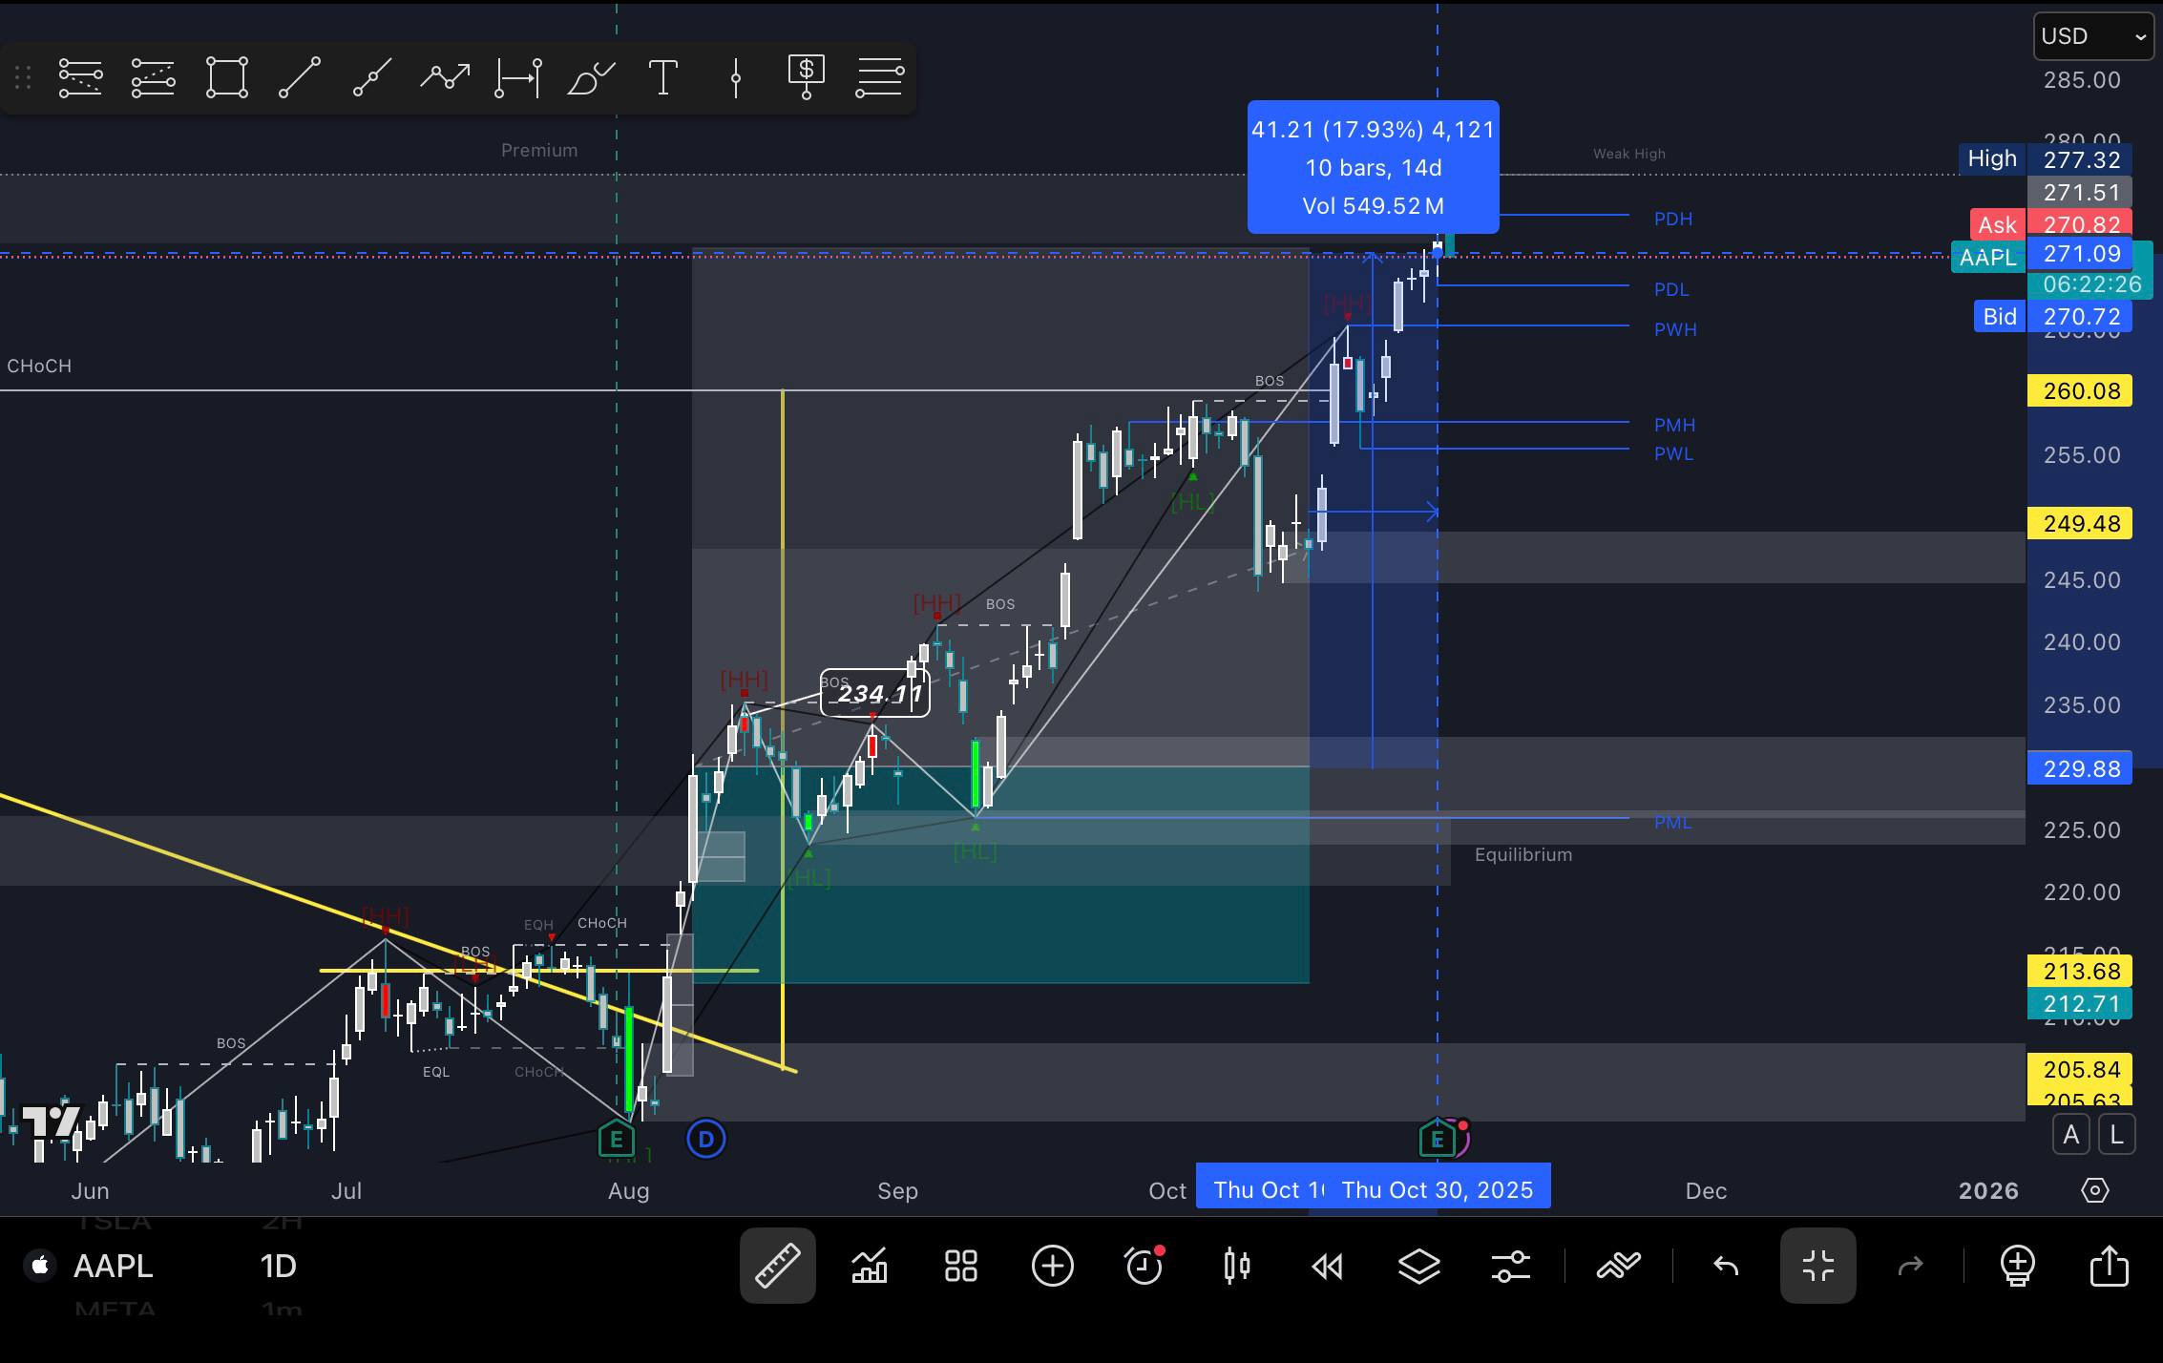Open the four-square layout menu
Image resolution: width=2163 pixels, height=1363 pixels.
pyautogui.click(x=960, y=1266)
